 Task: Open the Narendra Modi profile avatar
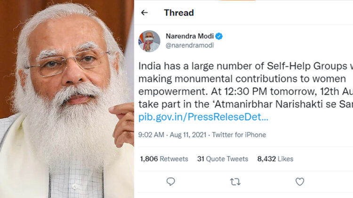coord(149,41)
